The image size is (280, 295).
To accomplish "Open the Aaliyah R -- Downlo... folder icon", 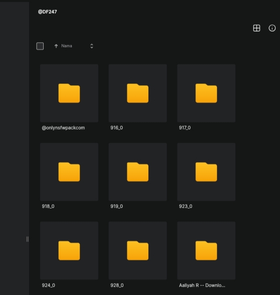I will point(206,250).
